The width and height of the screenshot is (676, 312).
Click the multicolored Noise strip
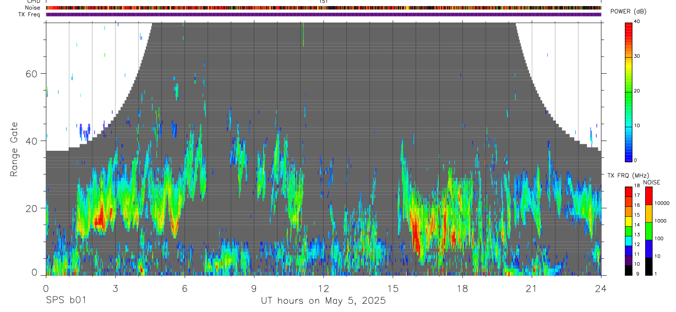pos(323,8)
